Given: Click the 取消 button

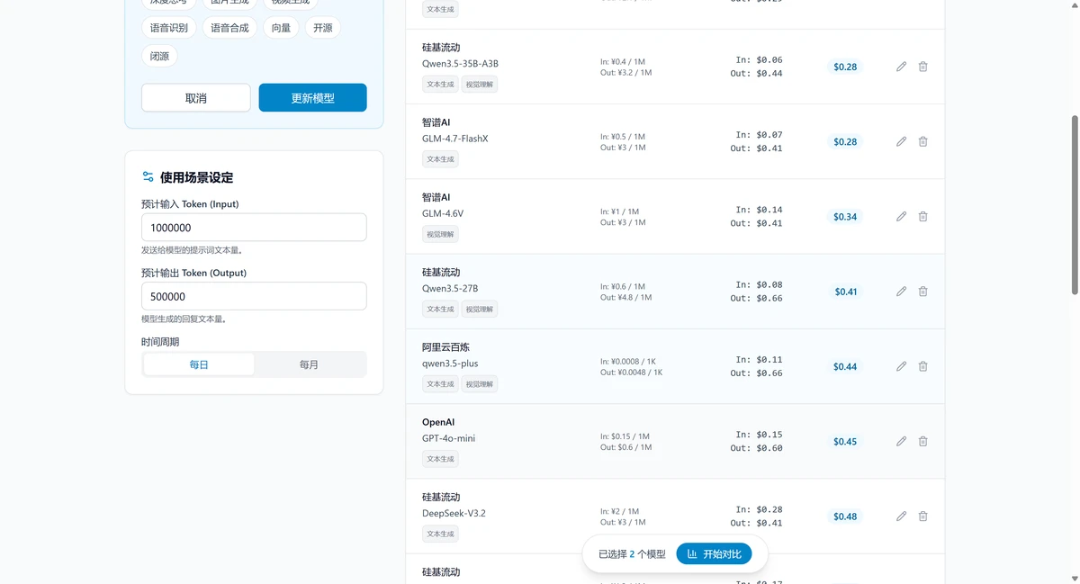Looking at the screenshot, I should point(195,97).
